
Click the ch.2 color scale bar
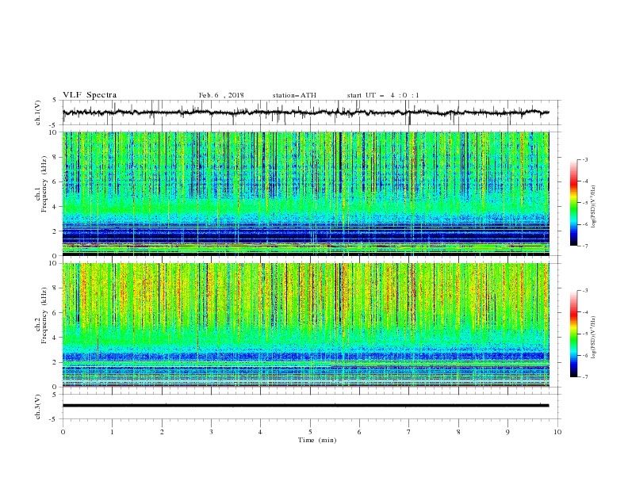tap(574, 334)
